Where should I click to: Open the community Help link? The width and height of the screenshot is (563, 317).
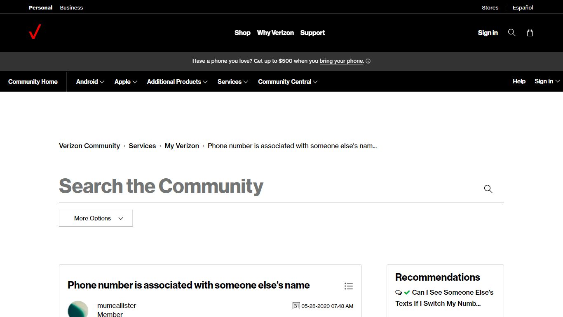point(519,81)
